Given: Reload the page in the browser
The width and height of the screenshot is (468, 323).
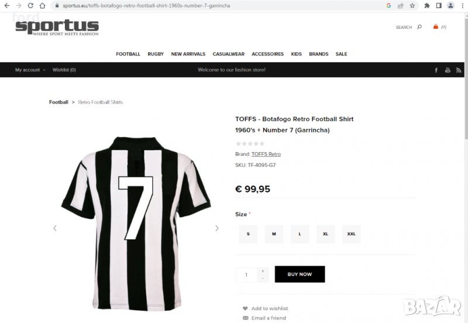Looking at the screenshot, I should click(x=30, y=5).
